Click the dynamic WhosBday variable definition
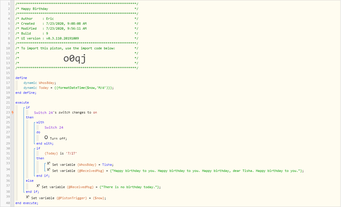Viewport: 343px width, 207px height. click(x=40, y=83)
